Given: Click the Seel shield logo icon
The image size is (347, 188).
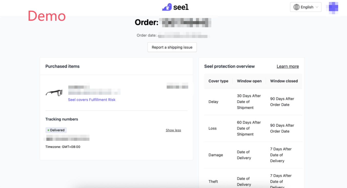Looking at the screenshot, I should (167, 7).
